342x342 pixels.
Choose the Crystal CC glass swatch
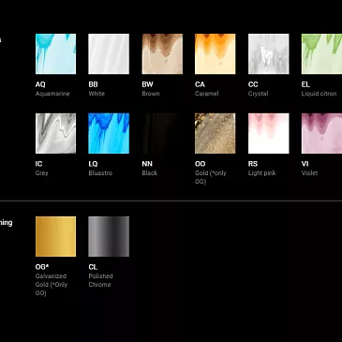point(269,53)
